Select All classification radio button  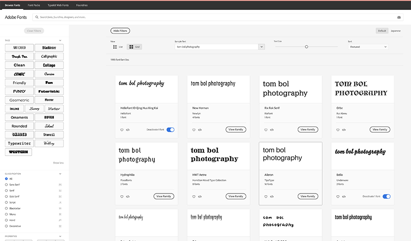pos(6,179)
